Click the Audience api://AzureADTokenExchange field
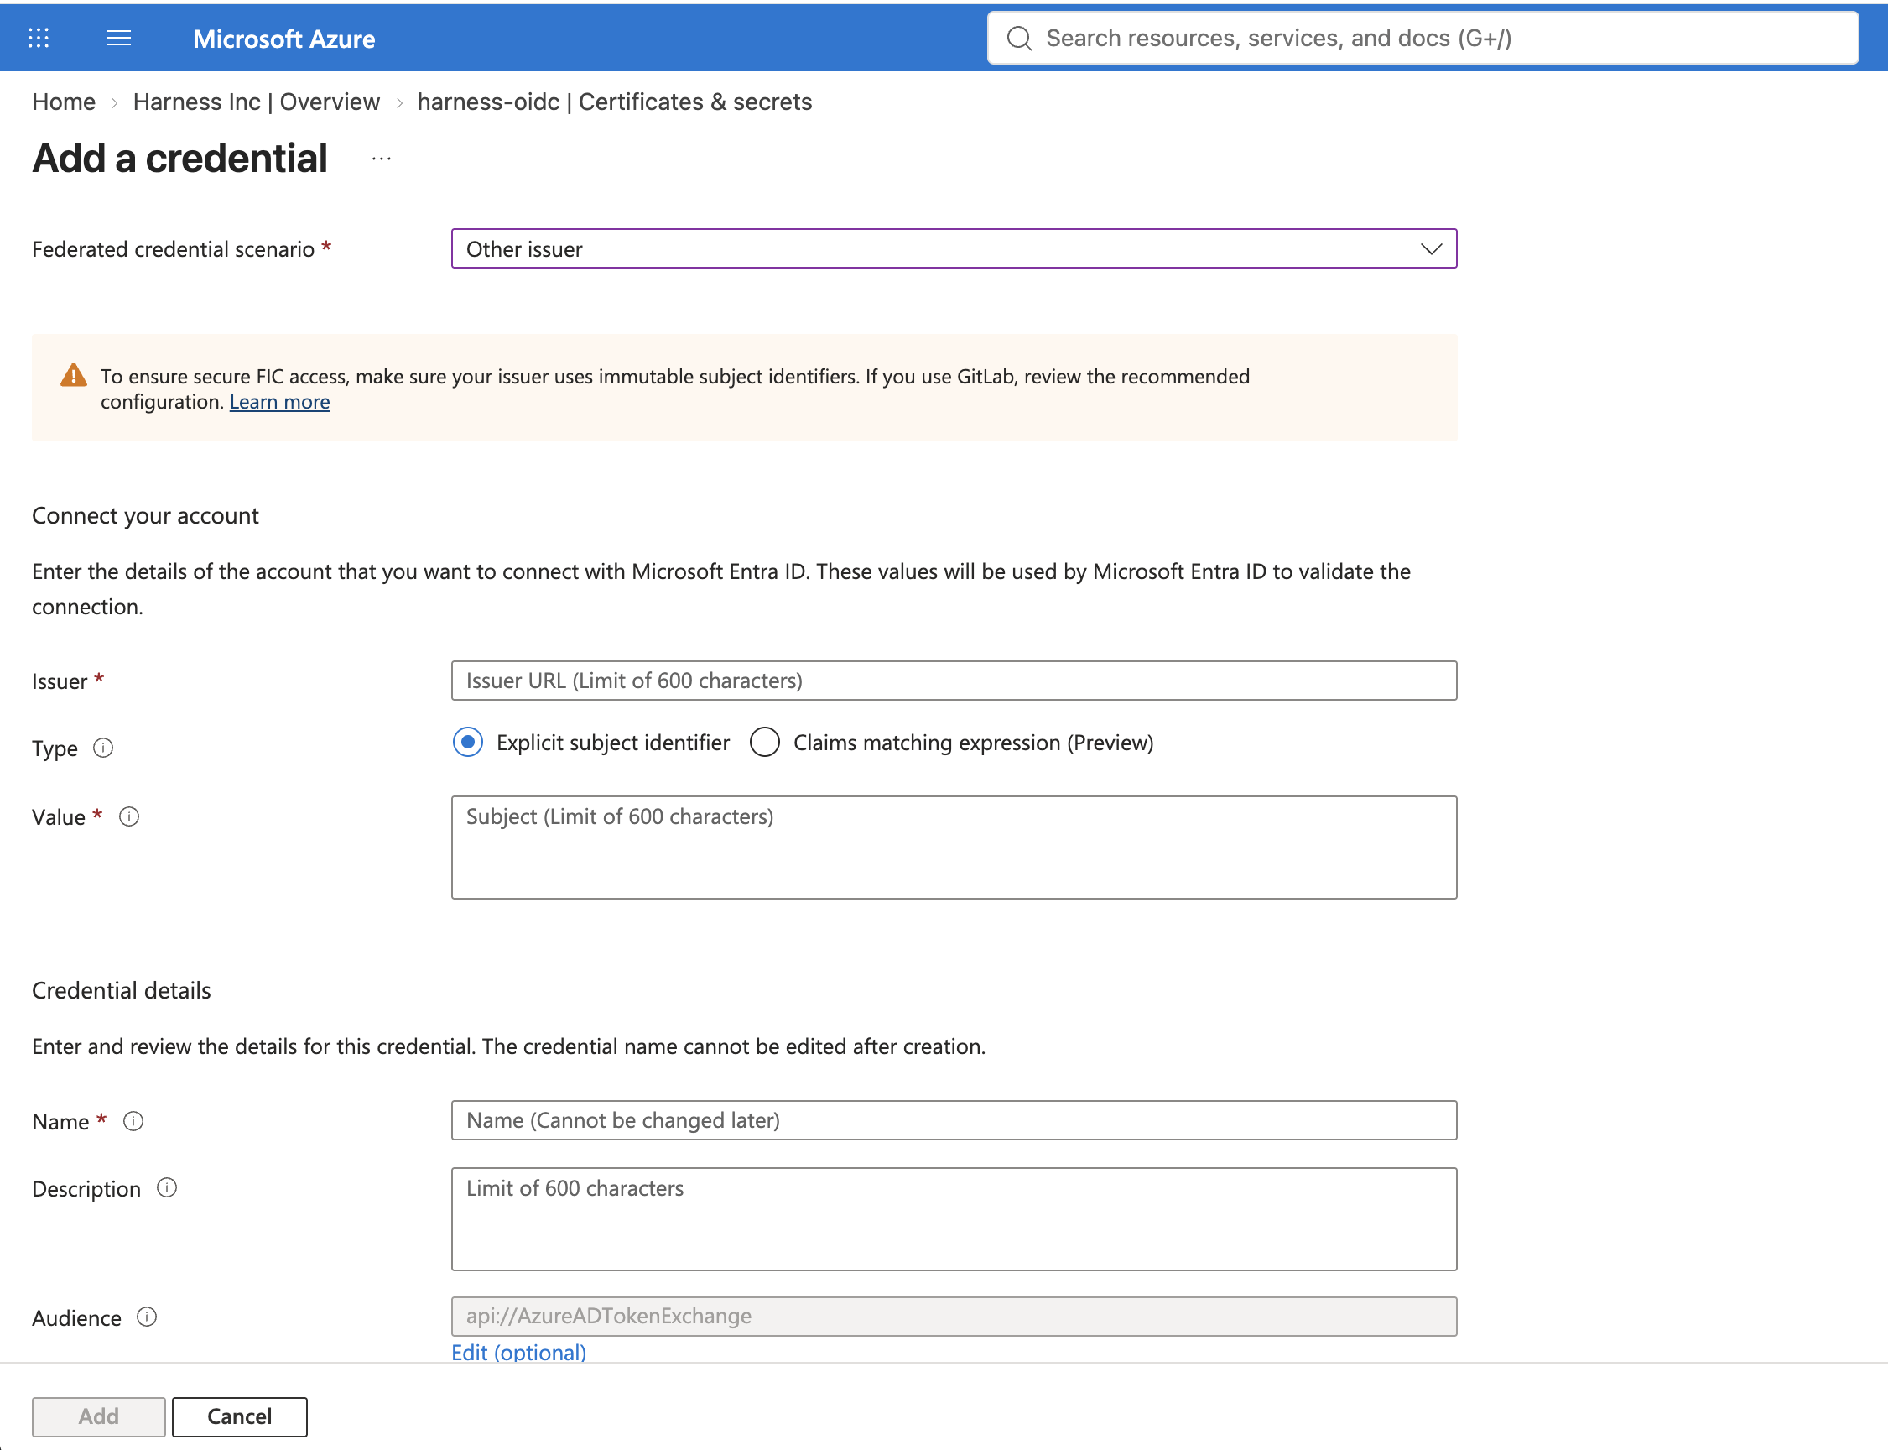The height and width of the screenshot is (1450, 1888). coord(954,1316)
